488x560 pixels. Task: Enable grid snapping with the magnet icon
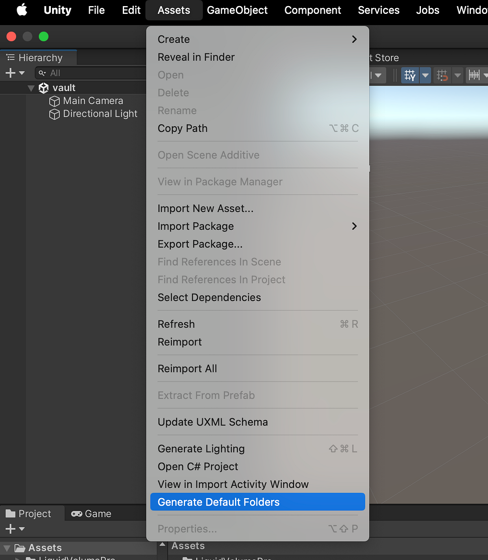tap(442, 75)
